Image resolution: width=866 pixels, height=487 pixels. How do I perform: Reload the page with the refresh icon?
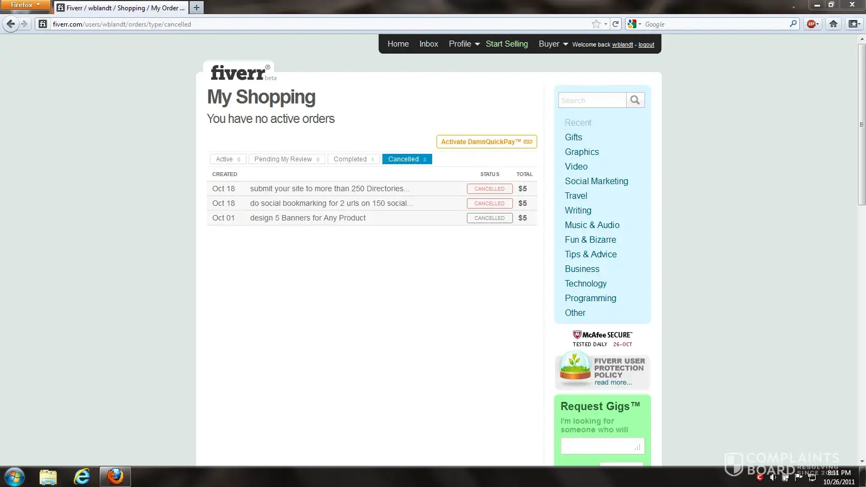(x=615, y=24)
